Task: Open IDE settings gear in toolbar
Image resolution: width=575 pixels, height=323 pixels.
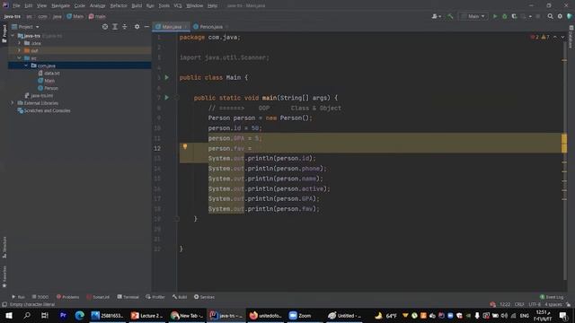Action: pos(560,16)
